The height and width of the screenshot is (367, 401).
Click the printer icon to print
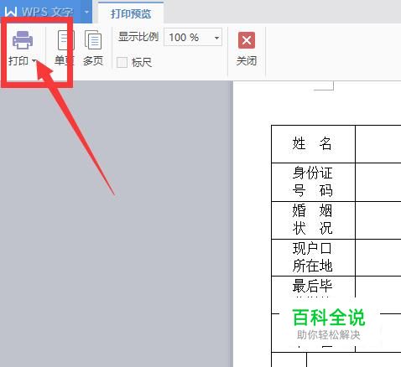23,40
